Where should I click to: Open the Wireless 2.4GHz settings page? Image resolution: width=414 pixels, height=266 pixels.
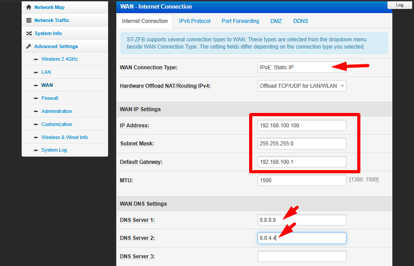tap(59, 59)
